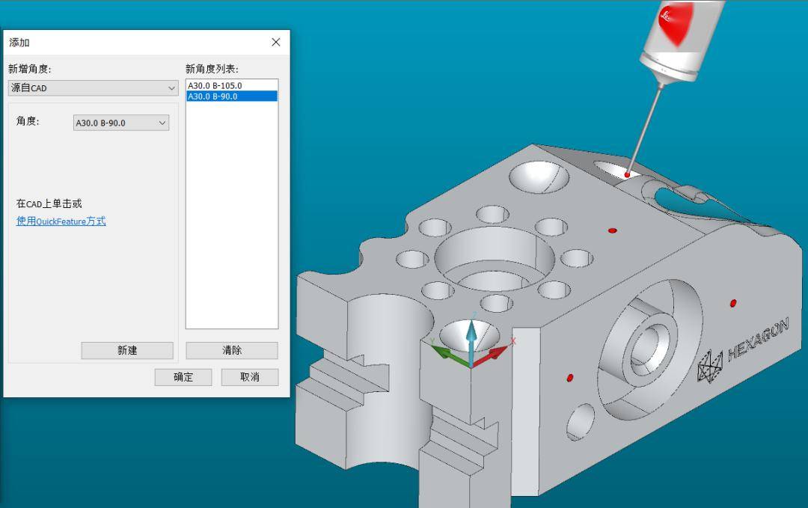
Task: Expand the 角度 A30.0 B-90.0 combo box
Action: pos(121,123)
